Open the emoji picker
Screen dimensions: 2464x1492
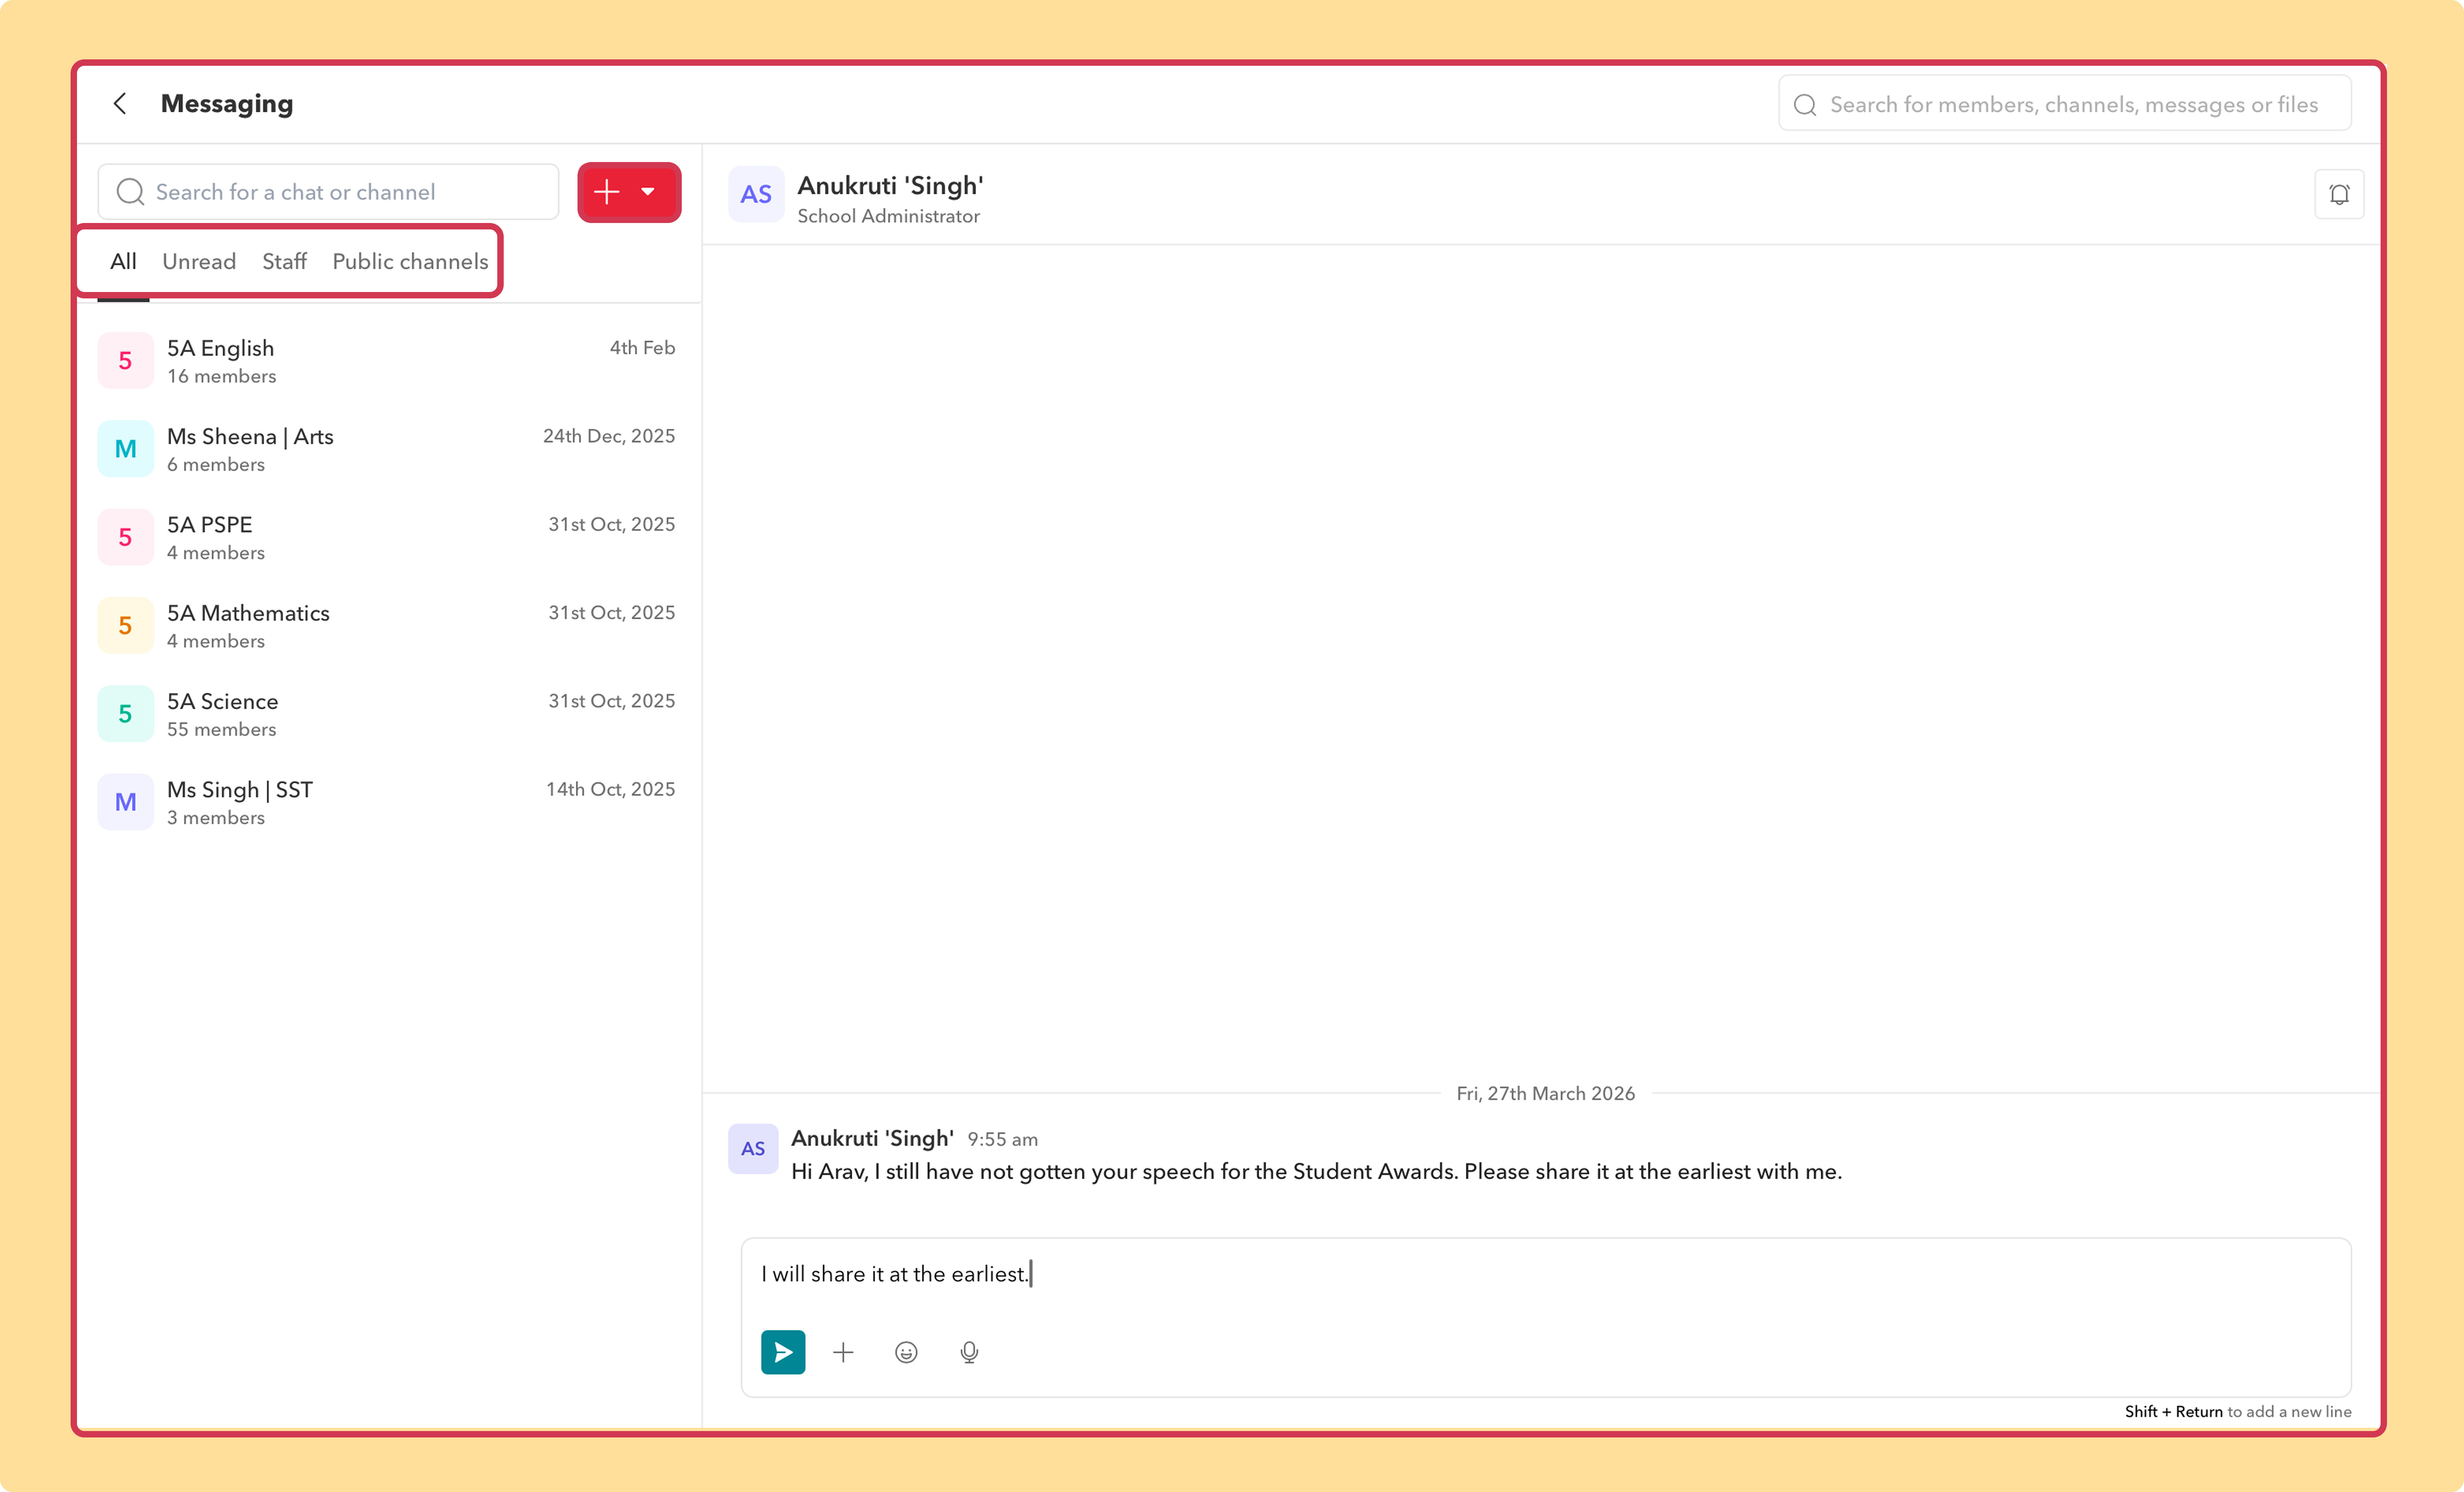(906, 1352)
